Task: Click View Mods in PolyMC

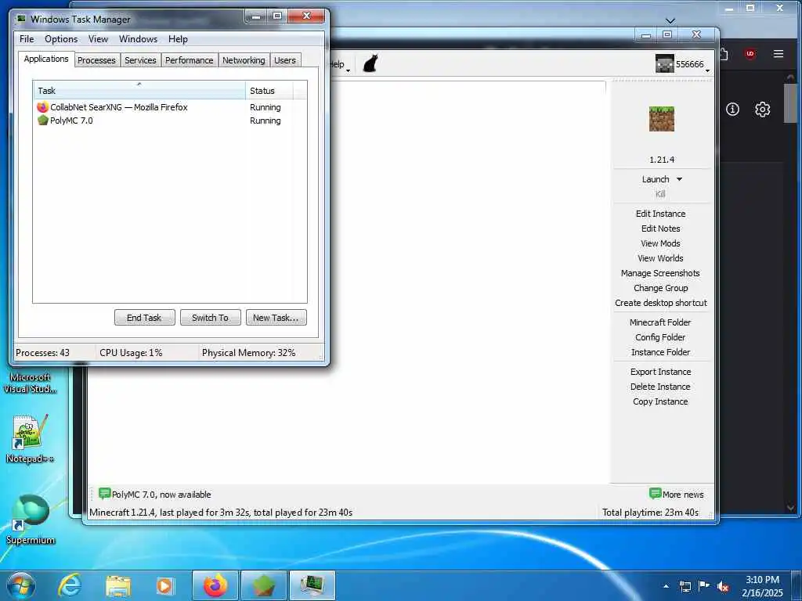Action: (660, 243)
